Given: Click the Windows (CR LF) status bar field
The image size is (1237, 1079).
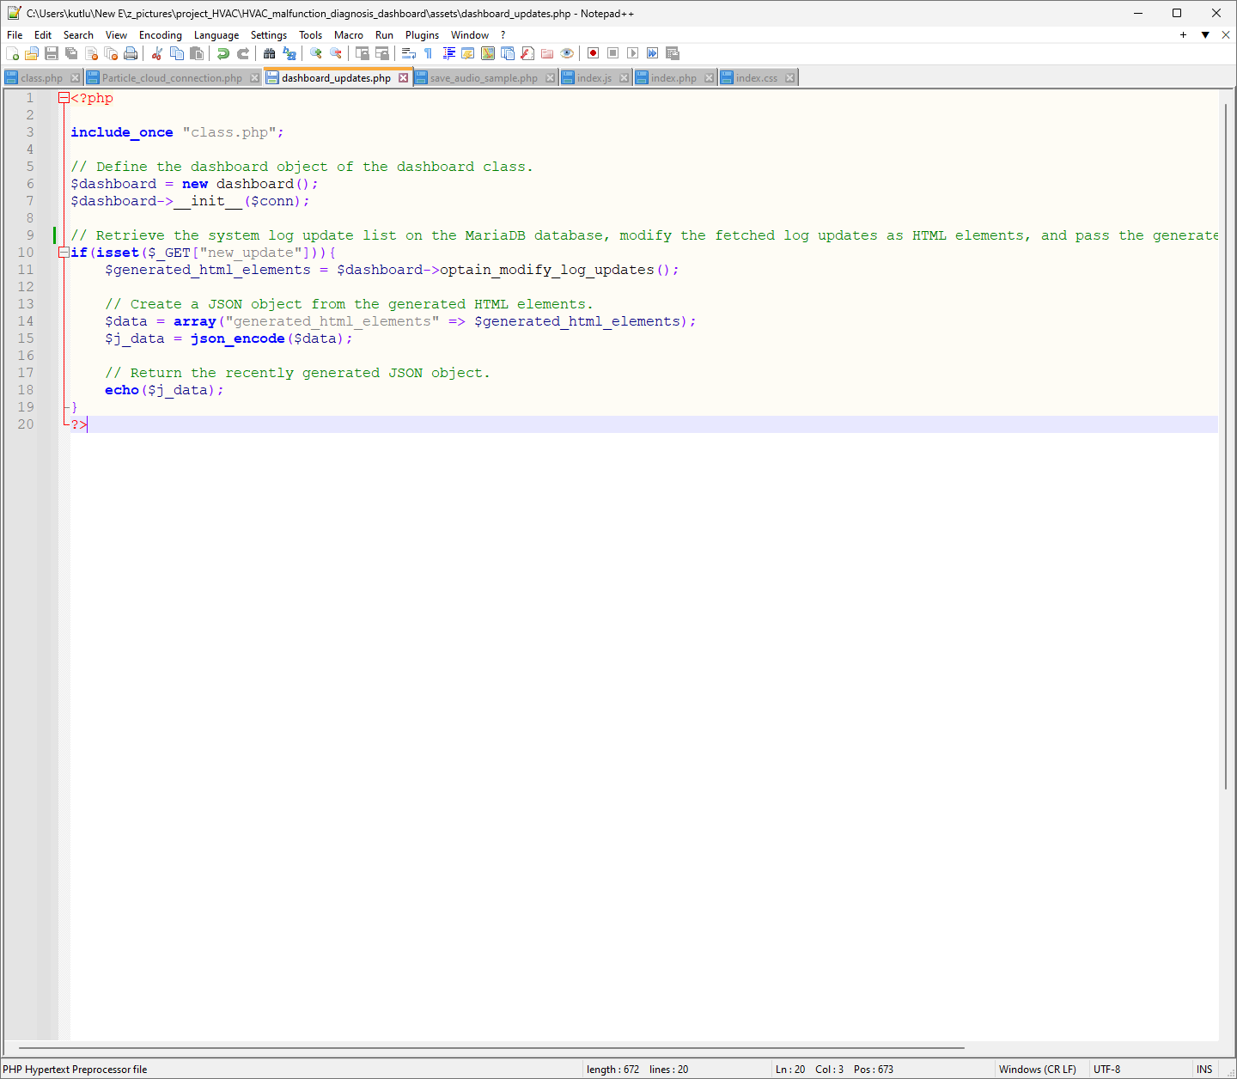Looking at the screenshot, I should 1037,1070.
